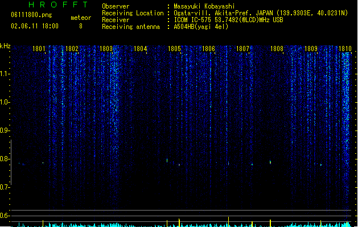
Task: Click the 0.6 frequency axis label
Action: coord(5,216)
